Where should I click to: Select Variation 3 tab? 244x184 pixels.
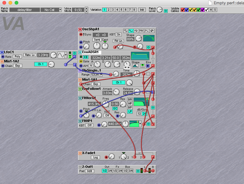113,10
